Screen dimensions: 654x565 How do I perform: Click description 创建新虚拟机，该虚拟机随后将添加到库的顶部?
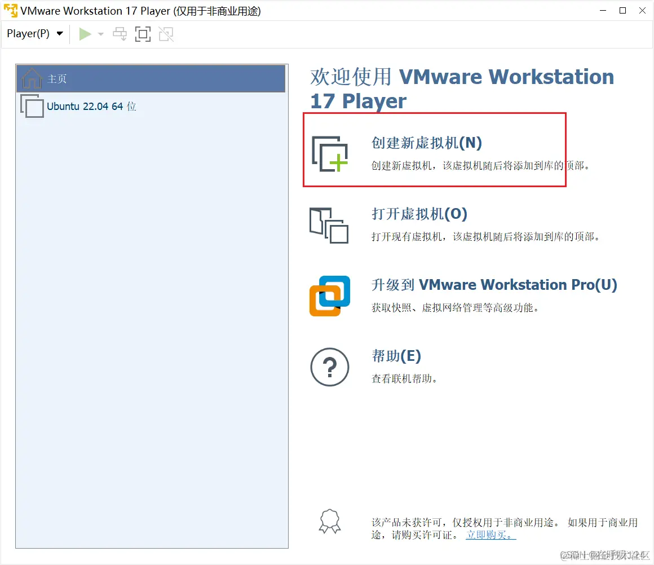(480, 166)
